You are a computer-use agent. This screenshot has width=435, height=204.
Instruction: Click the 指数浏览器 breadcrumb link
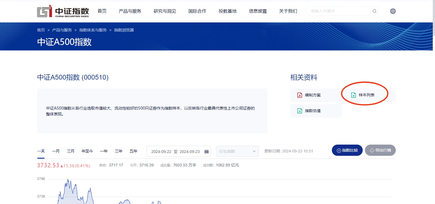coord(124,30)
